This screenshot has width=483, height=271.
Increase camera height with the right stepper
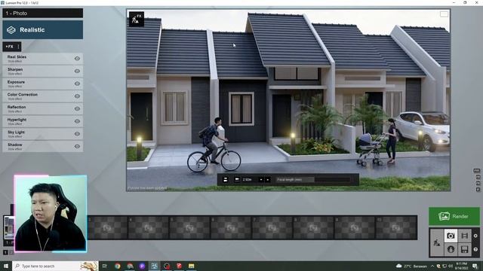(x=267, y=179)
